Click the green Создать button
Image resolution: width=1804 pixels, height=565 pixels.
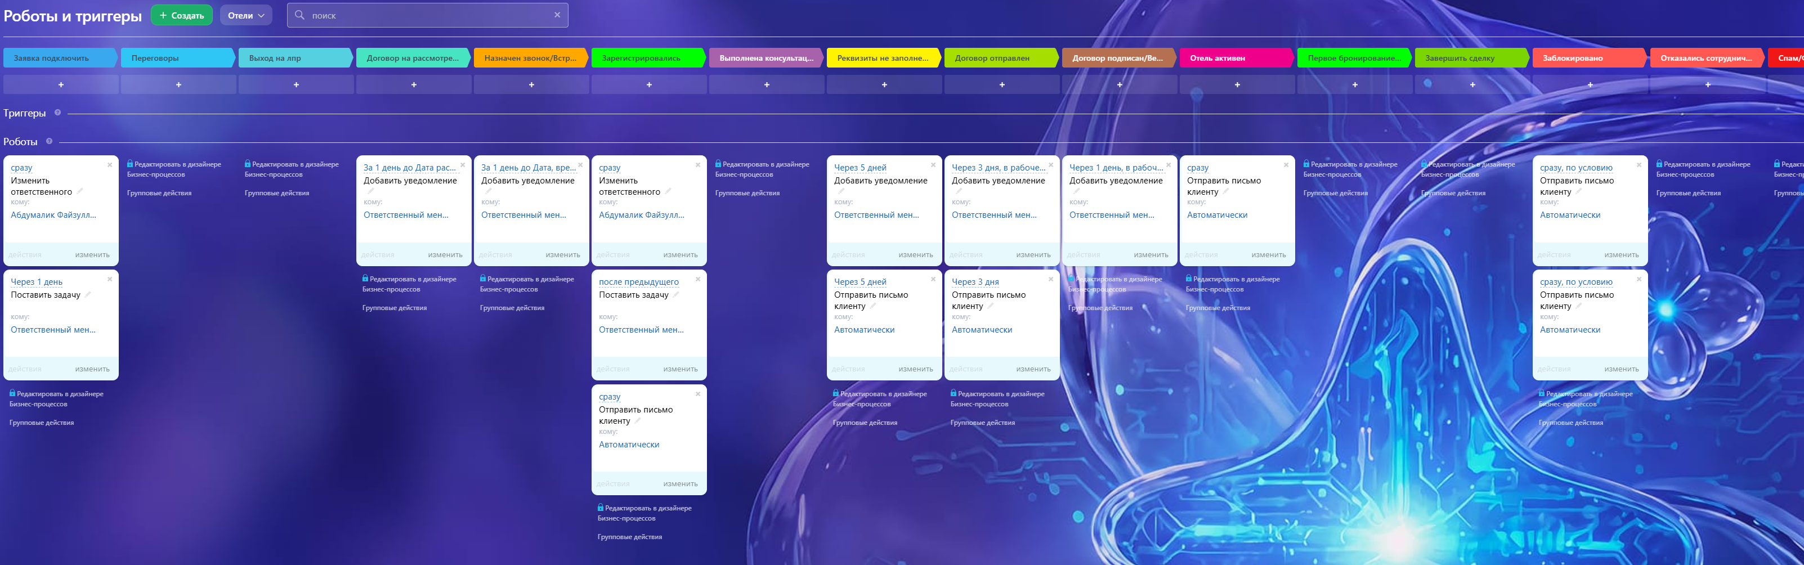tap(181, 15)
